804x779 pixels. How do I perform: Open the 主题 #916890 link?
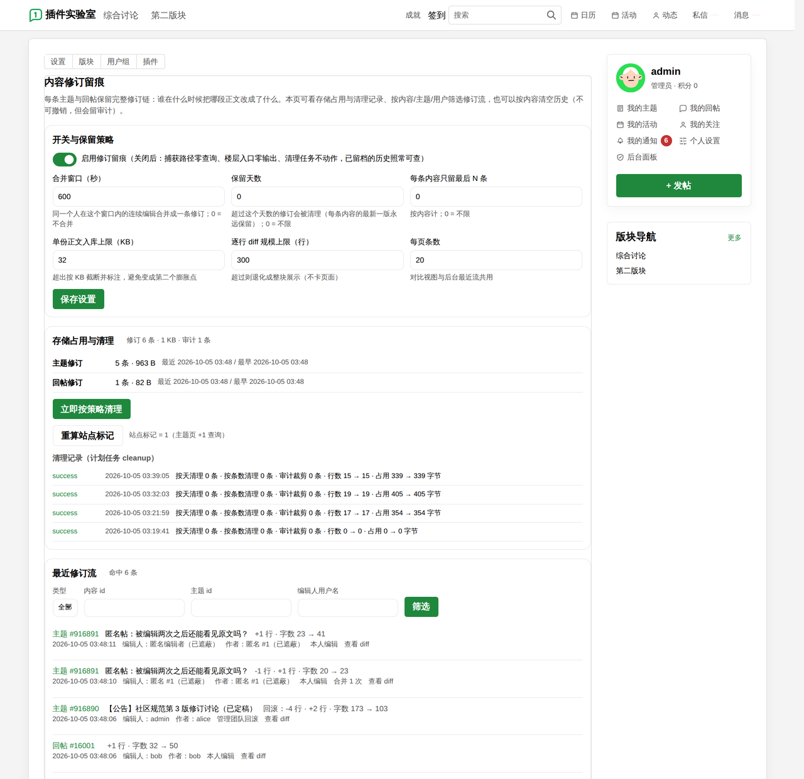(x=76, y=709)
